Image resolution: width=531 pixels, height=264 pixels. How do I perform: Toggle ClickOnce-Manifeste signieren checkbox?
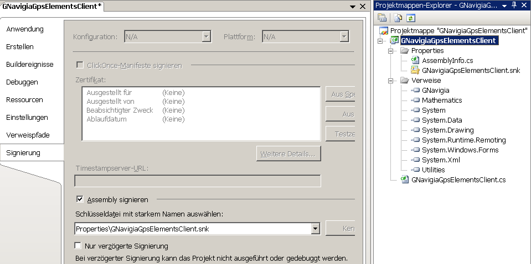[80, 65]
